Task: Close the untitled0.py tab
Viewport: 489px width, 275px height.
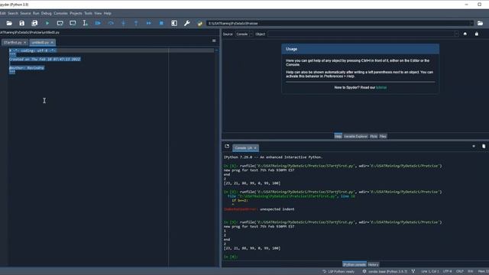Action: point(52,43)
